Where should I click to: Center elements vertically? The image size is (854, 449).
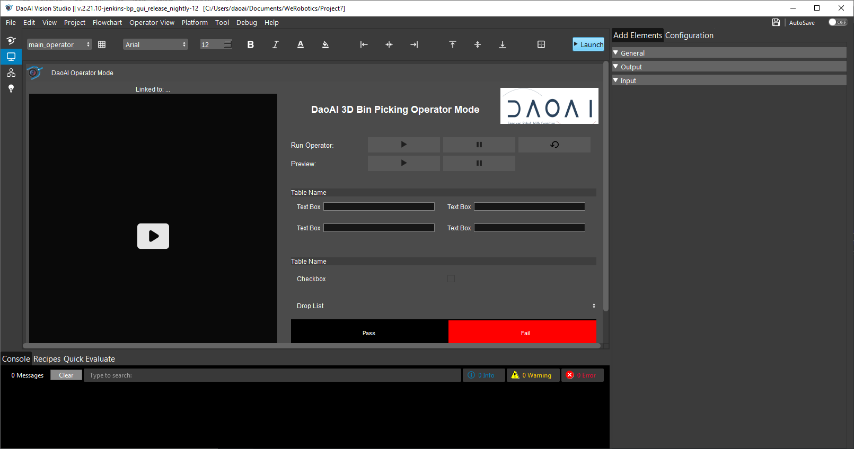click(x=478, y=44)
